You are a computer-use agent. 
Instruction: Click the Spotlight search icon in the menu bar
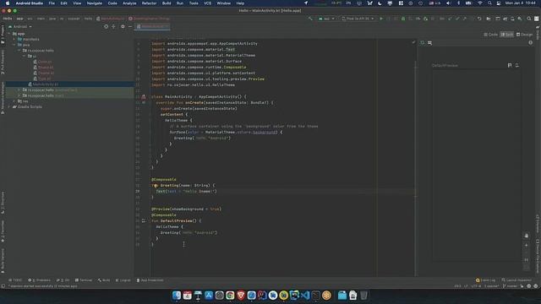(489, 3)
